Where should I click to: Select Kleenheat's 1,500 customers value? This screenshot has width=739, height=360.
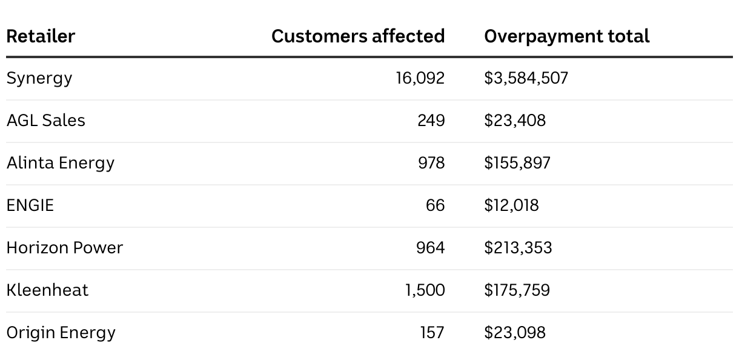point(425,290)
